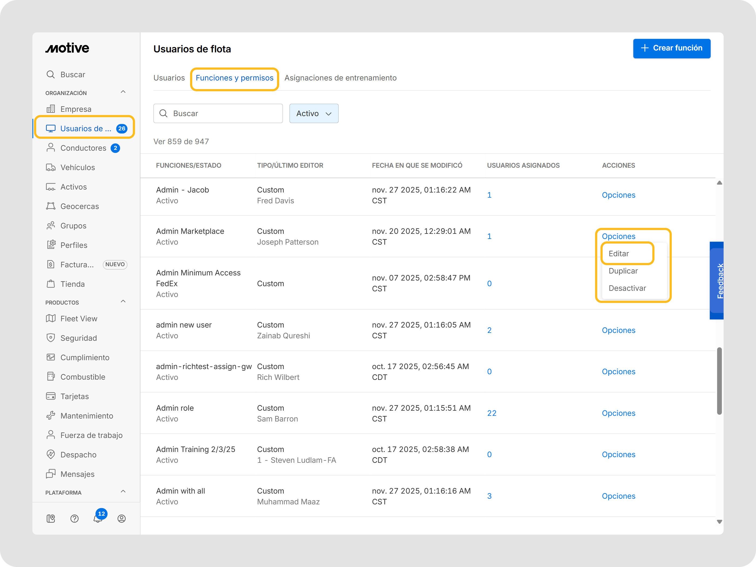Image resolution: width=756 pixels, height=567 pixels.
Task: Collapse the Organización sidebar section
Action: click(x=123, y=92)
